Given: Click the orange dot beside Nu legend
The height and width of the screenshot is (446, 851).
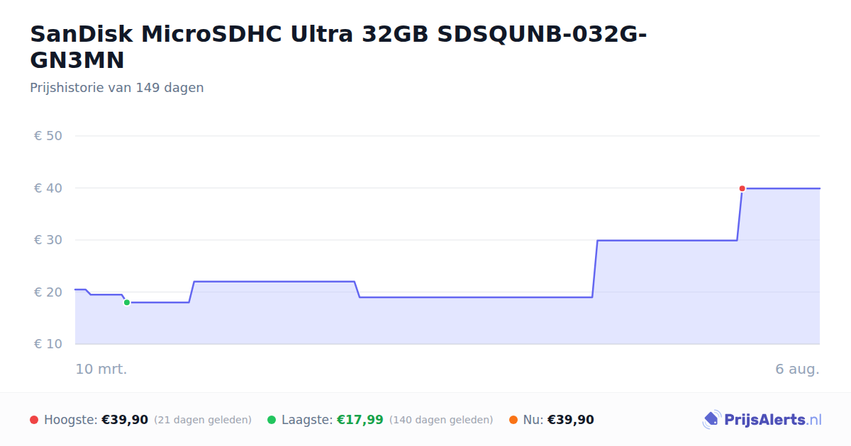Looking at the screenshot, I should (513, 420).
